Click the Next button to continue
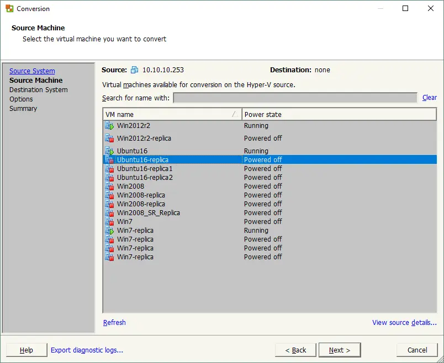444x363 pixels. click(340, 350)
